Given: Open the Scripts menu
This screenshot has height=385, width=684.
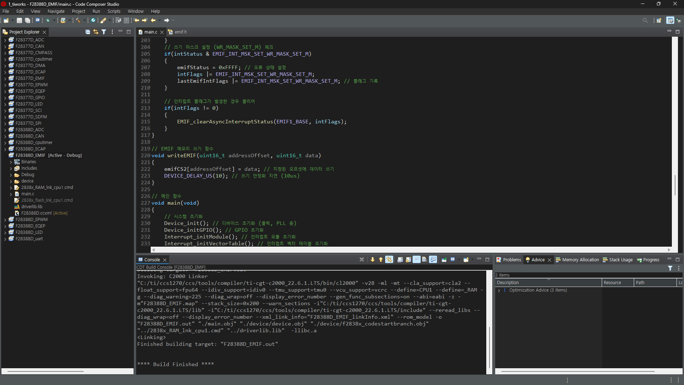Looking at the screenshot, I should click(x=114, y=11).
